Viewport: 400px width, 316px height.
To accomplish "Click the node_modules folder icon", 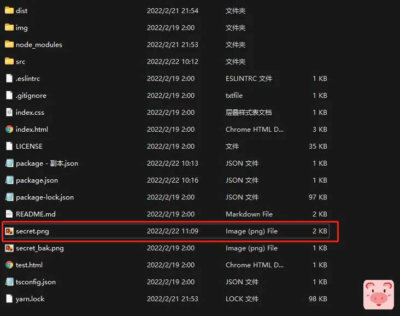I will 9,44.
